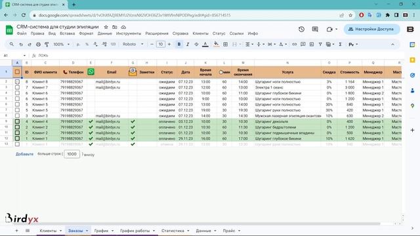Screen dimensions: 420x236
Task: Open the all sheets list button
Action: [28, 231]
